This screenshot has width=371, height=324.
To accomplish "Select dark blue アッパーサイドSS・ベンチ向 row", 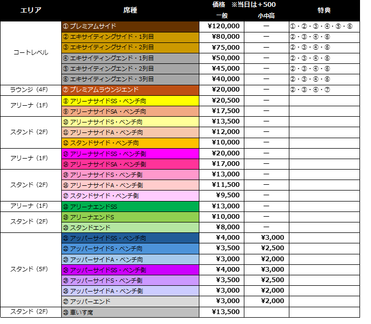I will tap(130, 238).
